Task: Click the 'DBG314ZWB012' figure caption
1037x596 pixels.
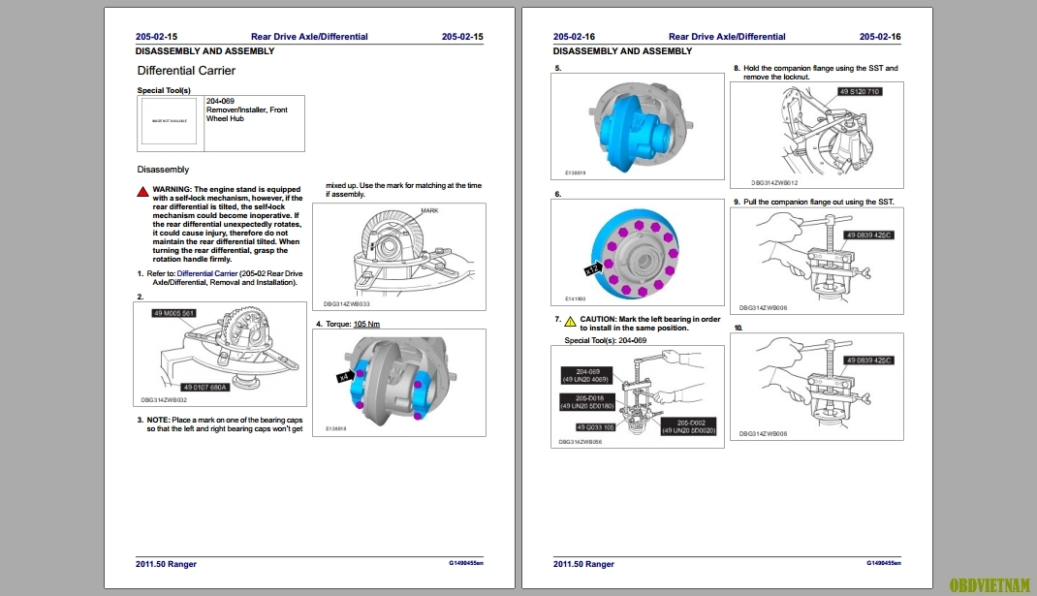Action: [x=774, y=182]
